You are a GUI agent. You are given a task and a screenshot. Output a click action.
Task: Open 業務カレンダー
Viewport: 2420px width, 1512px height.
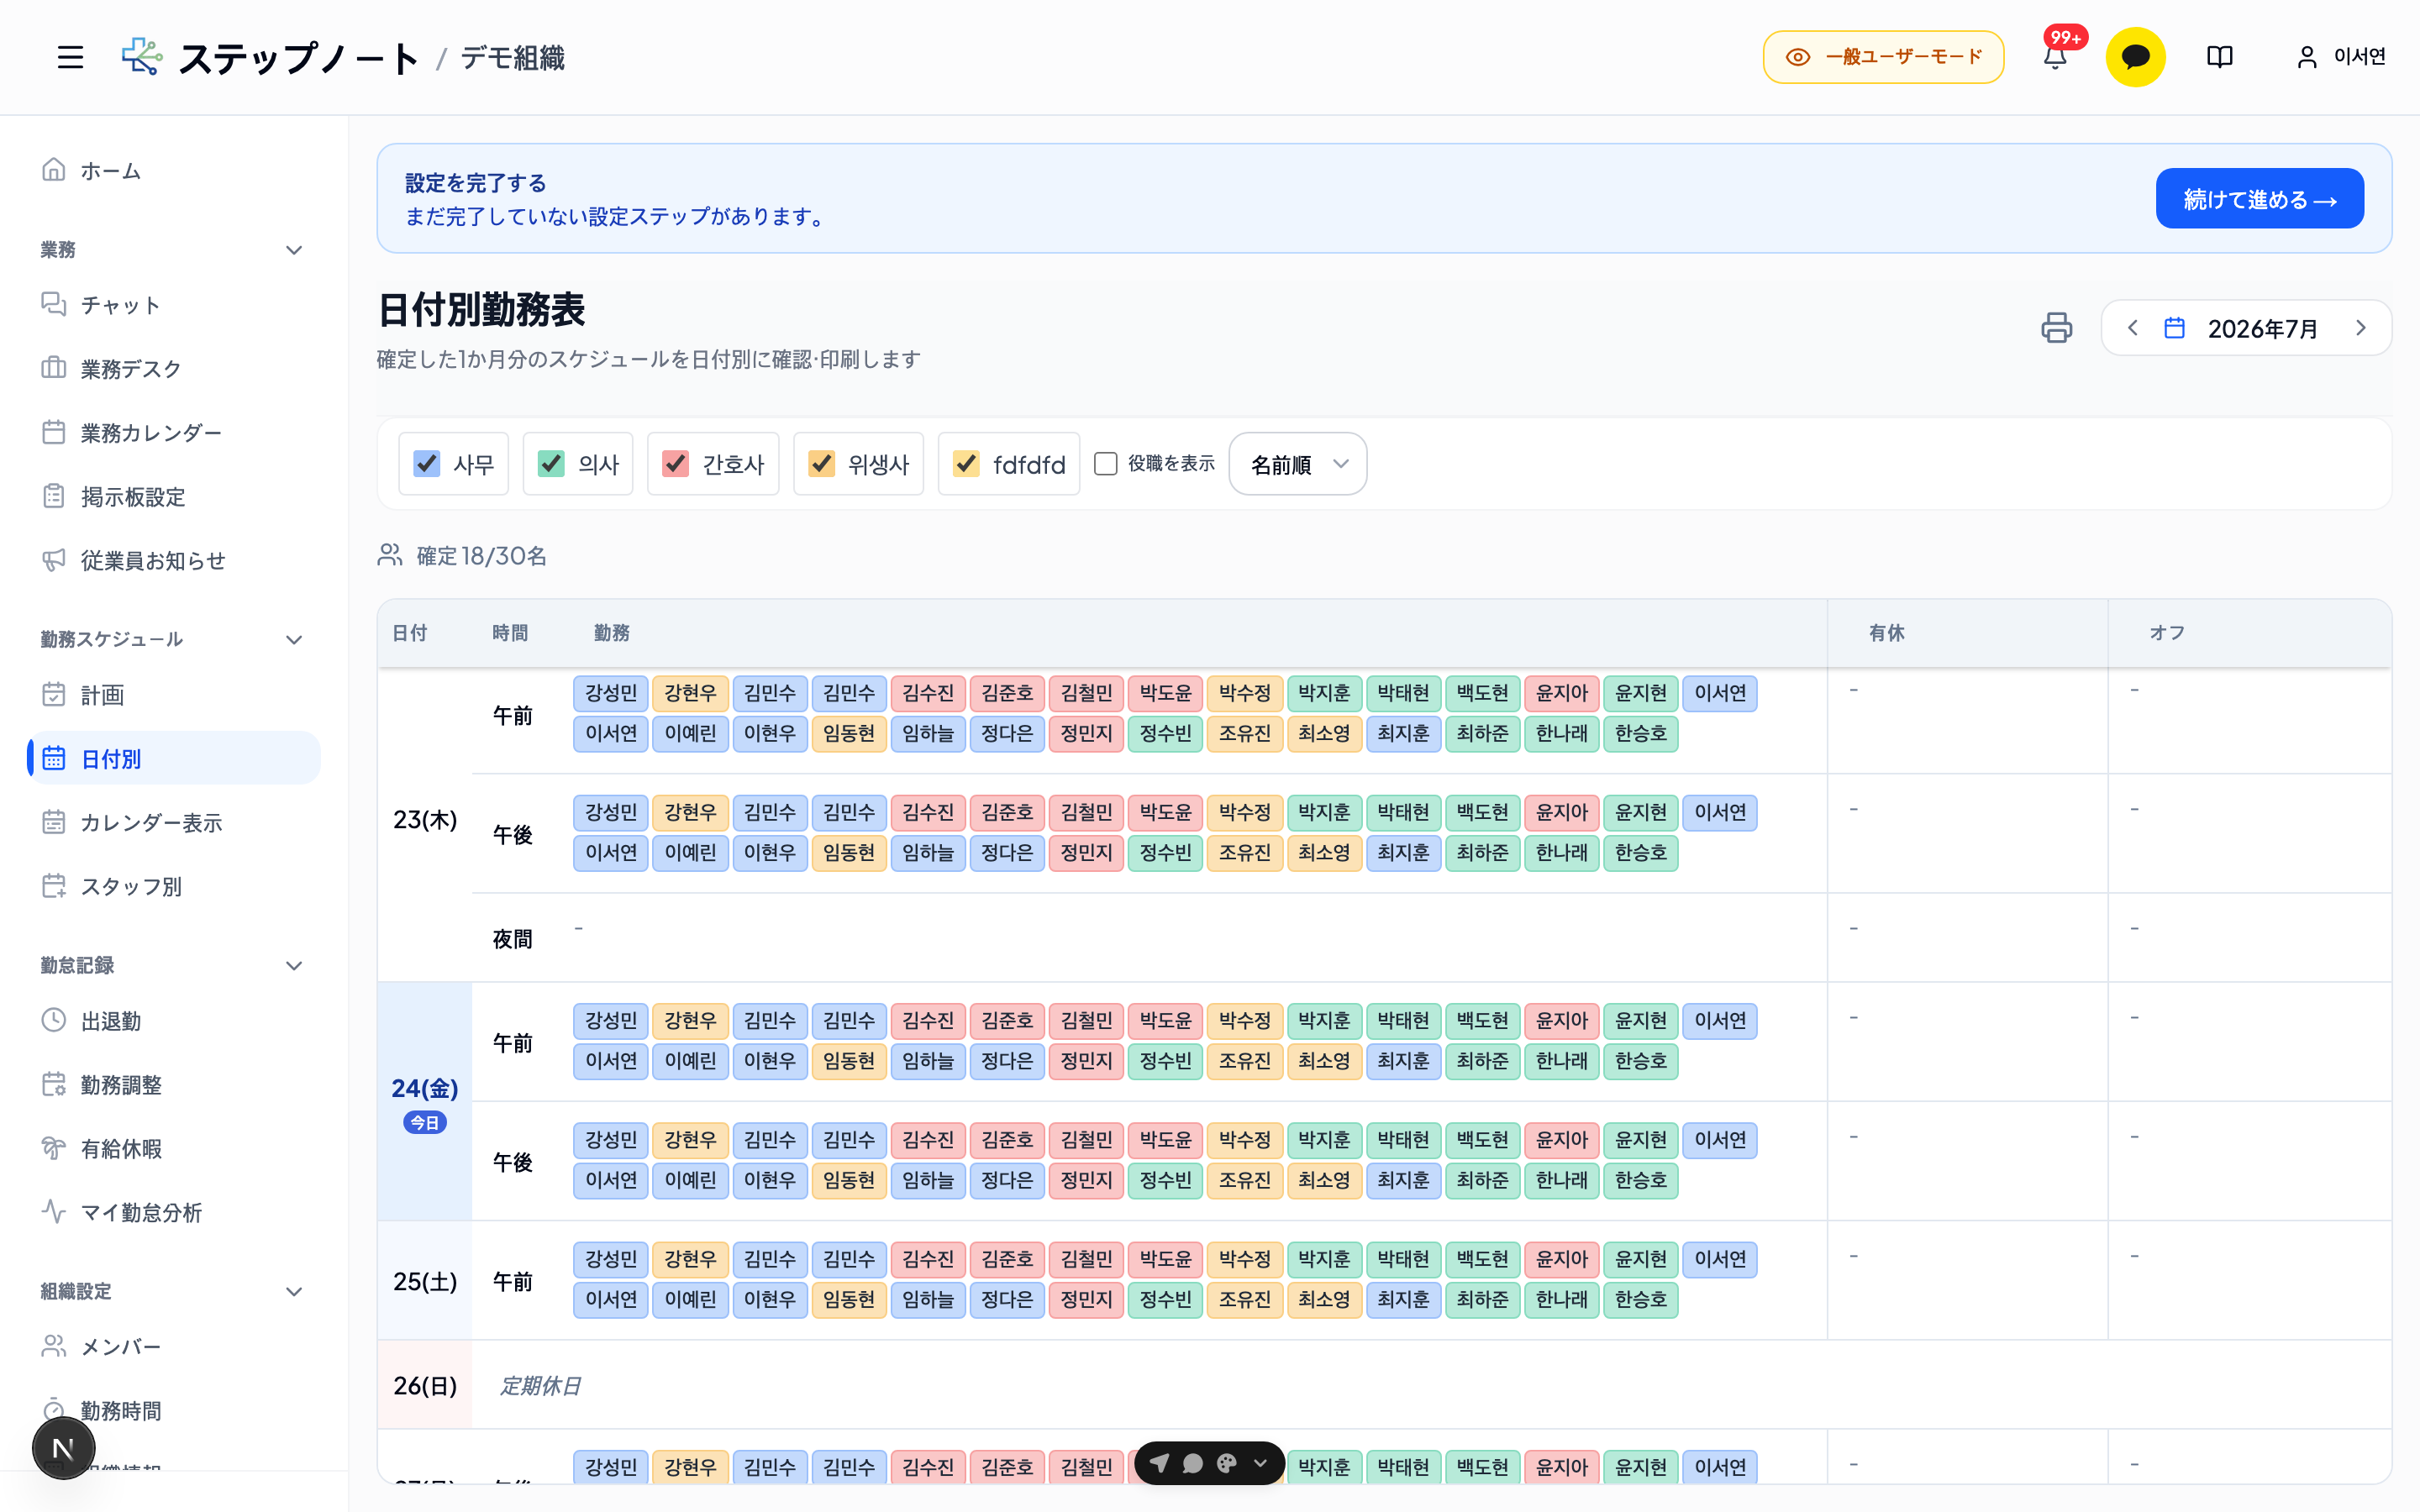click(174, 433)
